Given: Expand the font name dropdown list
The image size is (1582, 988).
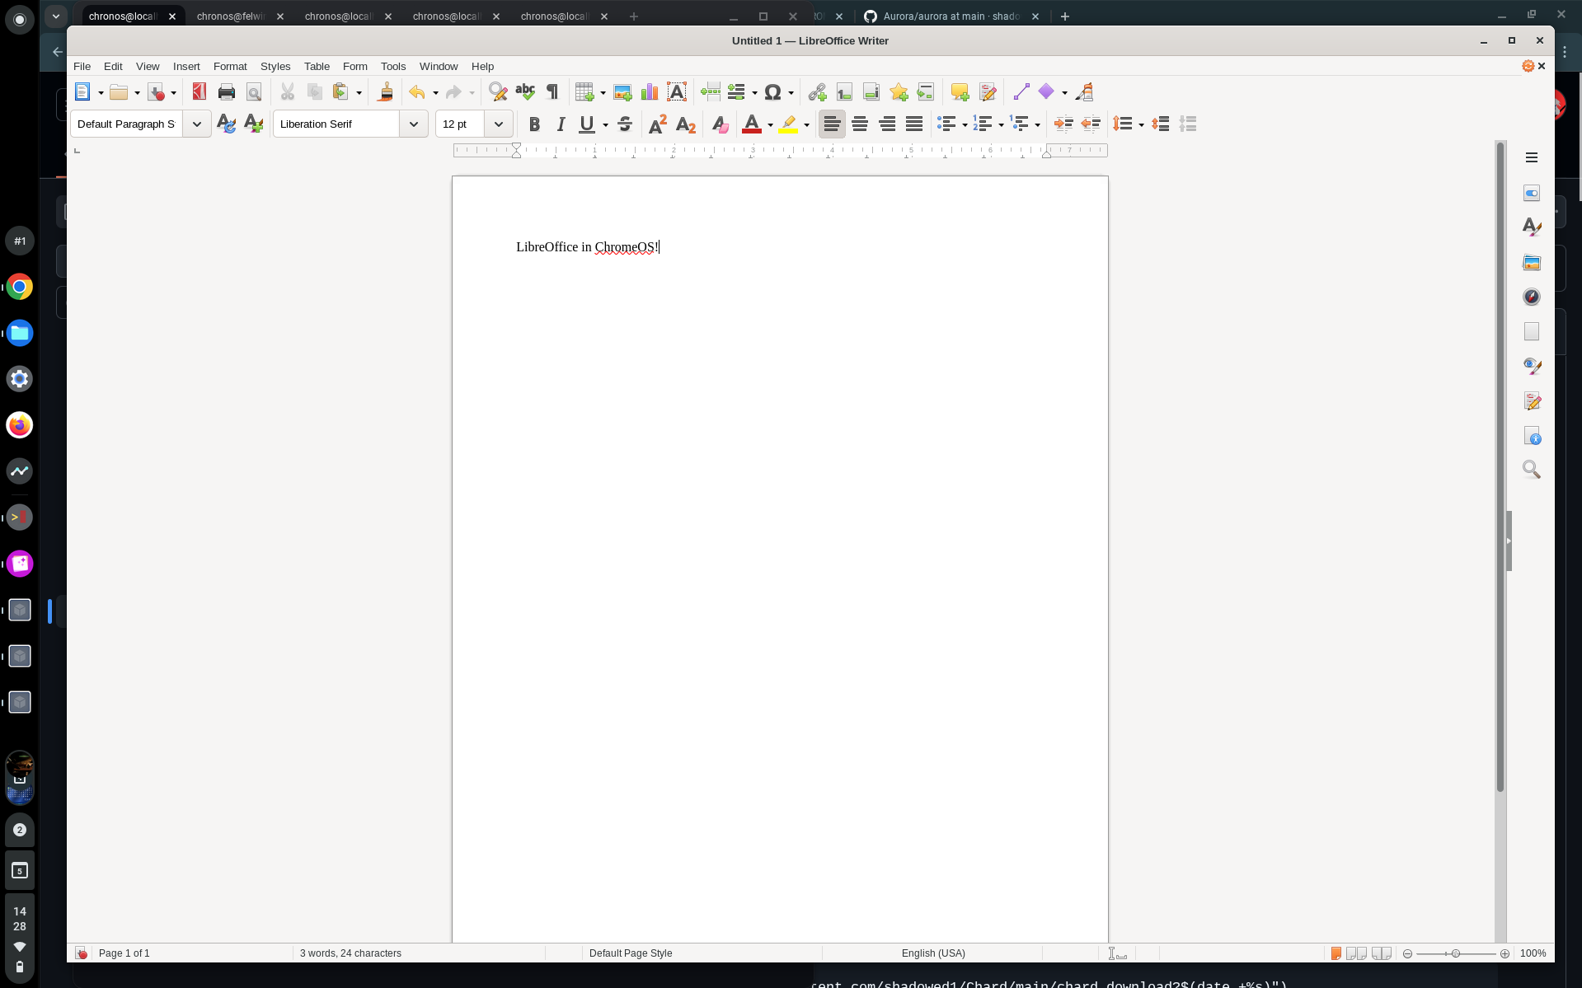Looking at the screenshot, I should [414, 124].
